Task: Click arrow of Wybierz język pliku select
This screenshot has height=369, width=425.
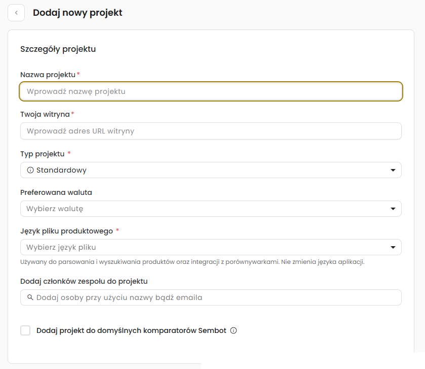Action: [x=393, y=247]
